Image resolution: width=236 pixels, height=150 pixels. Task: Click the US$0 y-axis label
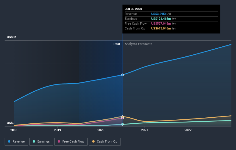11,123
